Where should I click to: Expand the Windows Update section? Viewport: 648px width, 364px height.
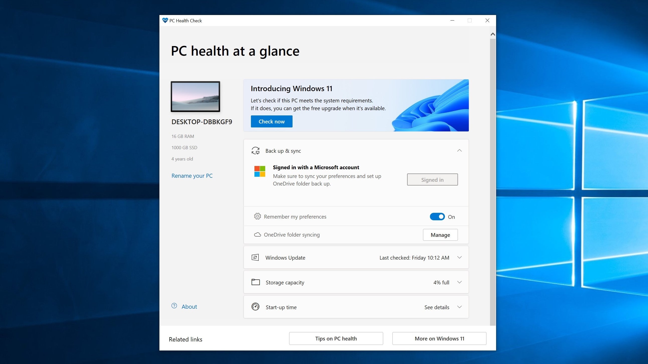coord(459,257)
